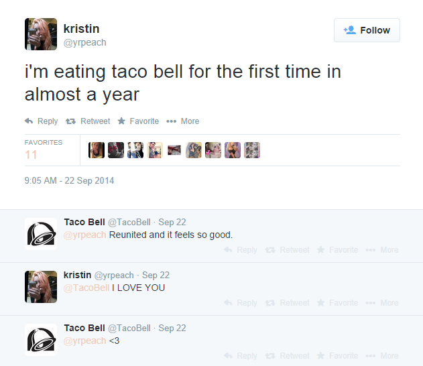
Task: Follow kristin with the Follow button
Action: [367, 30]
